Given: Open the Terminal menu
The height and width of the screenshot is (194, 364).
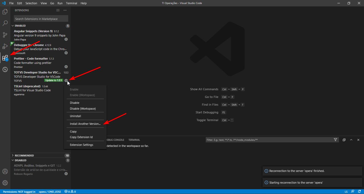Looking at the screenshot, I should pyautogui.click(x=71, y=3).
